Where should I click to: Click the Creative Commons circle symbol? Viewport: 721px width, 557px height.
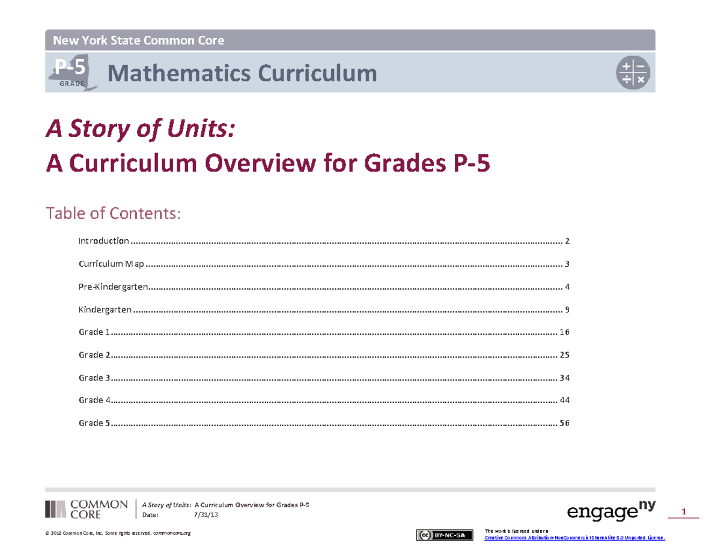[427, 534]
